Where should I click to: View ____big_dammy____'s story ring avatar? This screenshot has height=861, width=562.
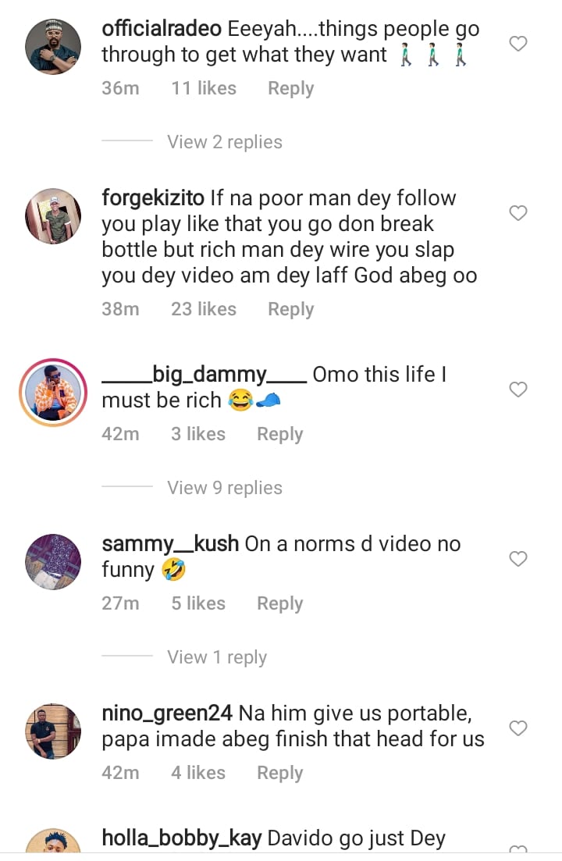point(53,393)
